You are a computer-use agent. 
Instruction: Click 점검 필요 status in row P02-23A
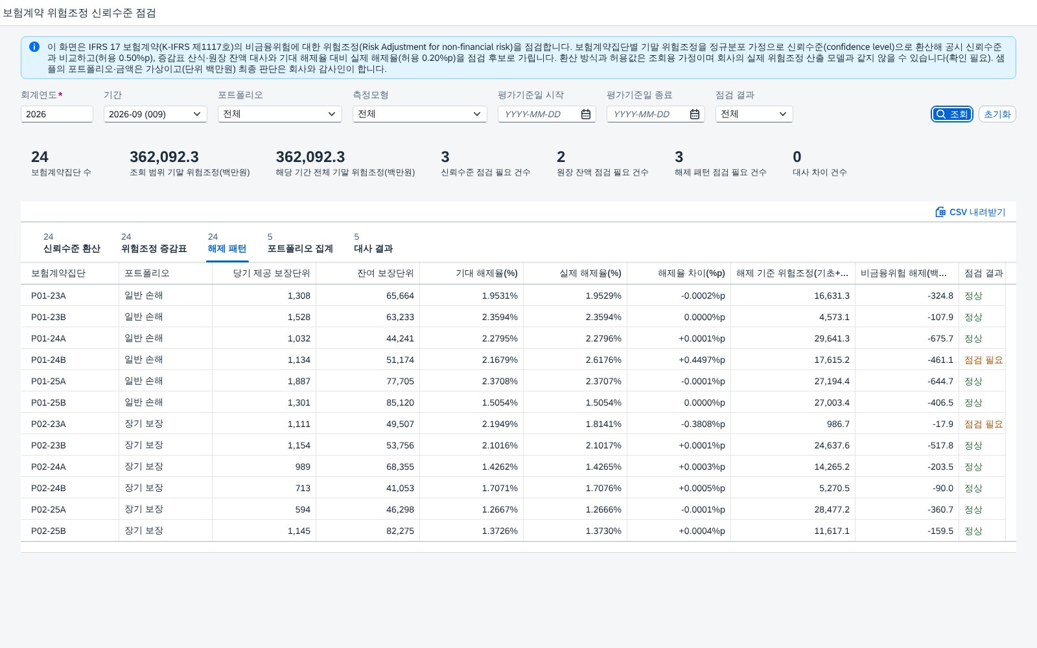coord(983,424)
